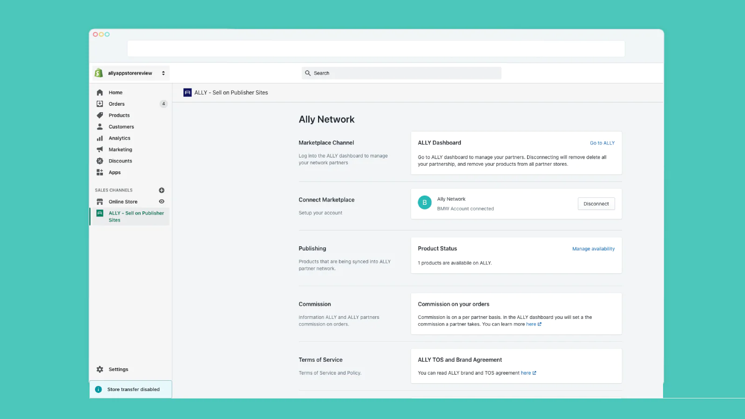Viewport: 745px width, 419px height.
Task: Click the ALLY app logo in page header
Action: coord(188,93)
